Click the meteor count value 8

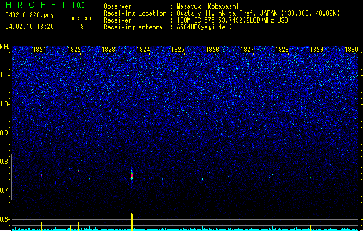tap(82, 27)
